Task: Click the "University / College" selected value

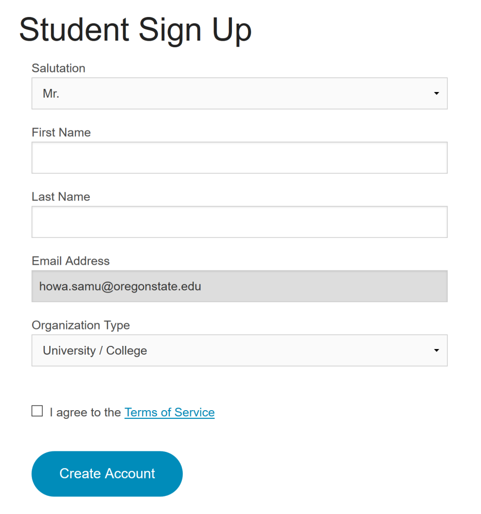Action: [x=95, y=351]
